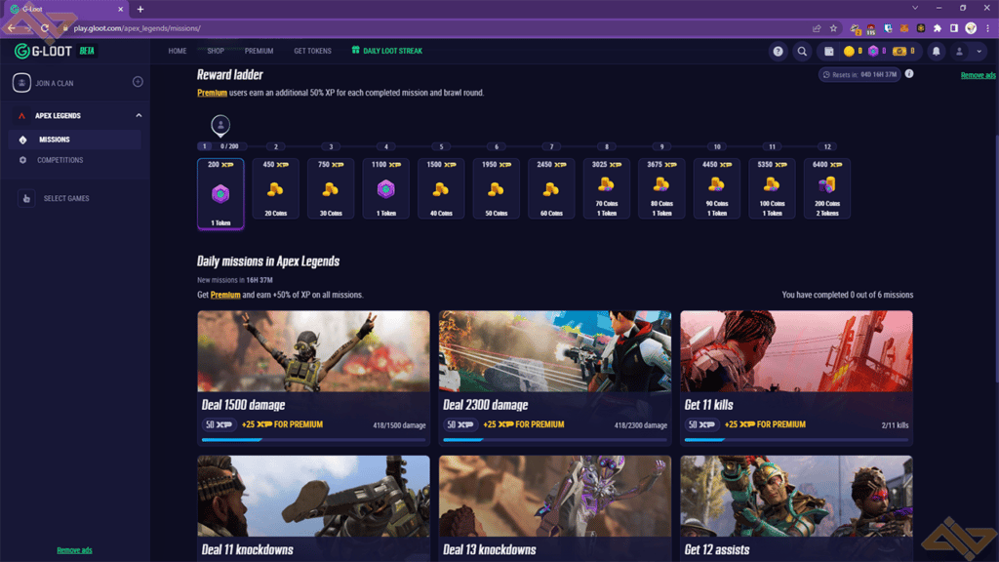Click the clan shield avatar icon

[21, 83]
